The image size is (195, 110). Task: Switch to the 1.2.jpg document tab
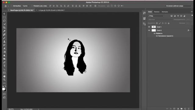tap(51, 10)
